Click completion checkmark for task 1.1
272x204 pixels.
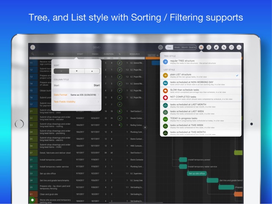pos(120,63)
